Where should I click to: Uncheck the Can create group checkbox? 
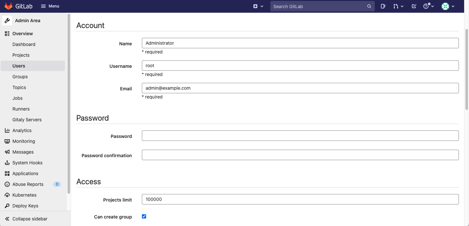point(144,216)
